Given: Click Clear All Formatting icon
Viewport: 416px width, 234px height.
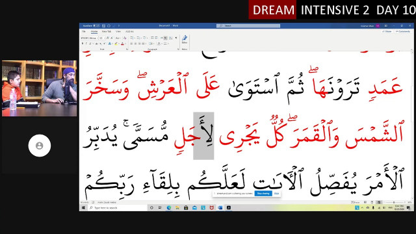Looking at the screenshot, I should point(125,38).
